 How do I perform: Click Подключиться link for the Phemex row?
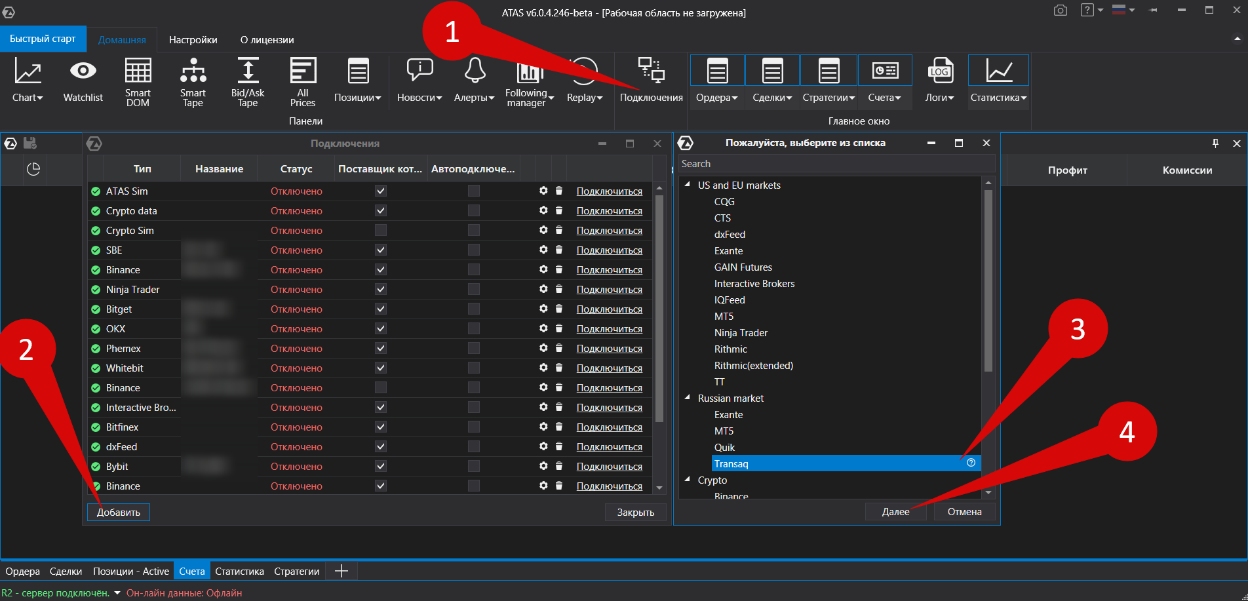(610, 348)
